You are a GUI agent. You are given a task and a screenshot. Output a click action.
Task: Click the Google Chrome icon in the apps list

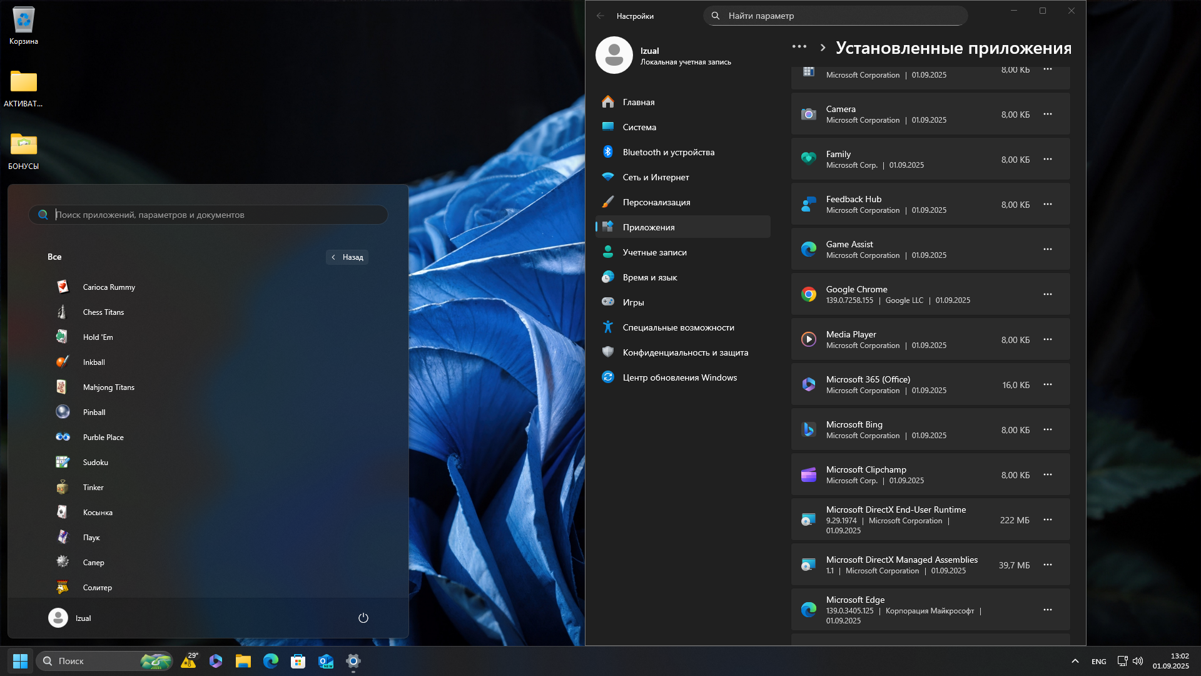(809, 295)
